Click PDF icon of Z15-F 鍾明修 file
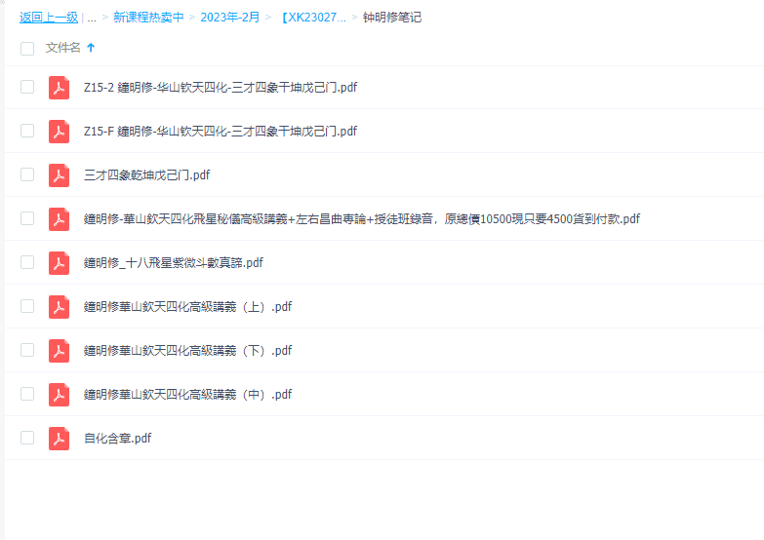 [59, 132]
